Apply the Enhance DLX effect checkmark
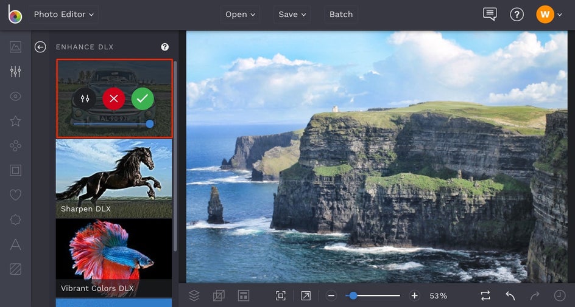Image resolution: width=575 pixels, height=307 pixels. (x=143, y=98)
